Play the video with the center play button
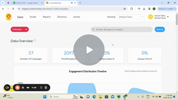 click(x=89, y=50)
